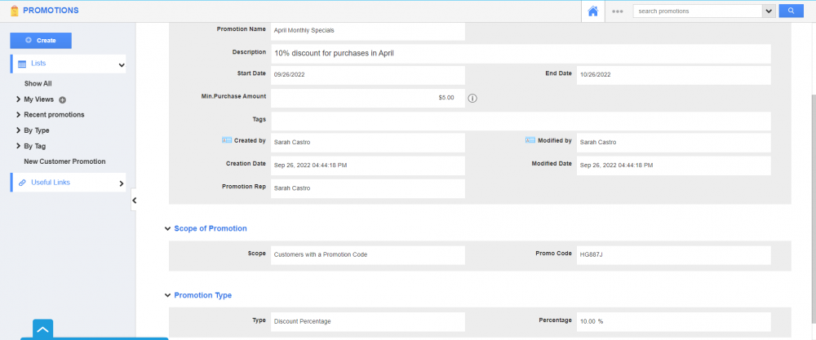This screenshot has height=340, width=816.
Task: Click the blue search magnifier button
Action: tap(791, 11)
